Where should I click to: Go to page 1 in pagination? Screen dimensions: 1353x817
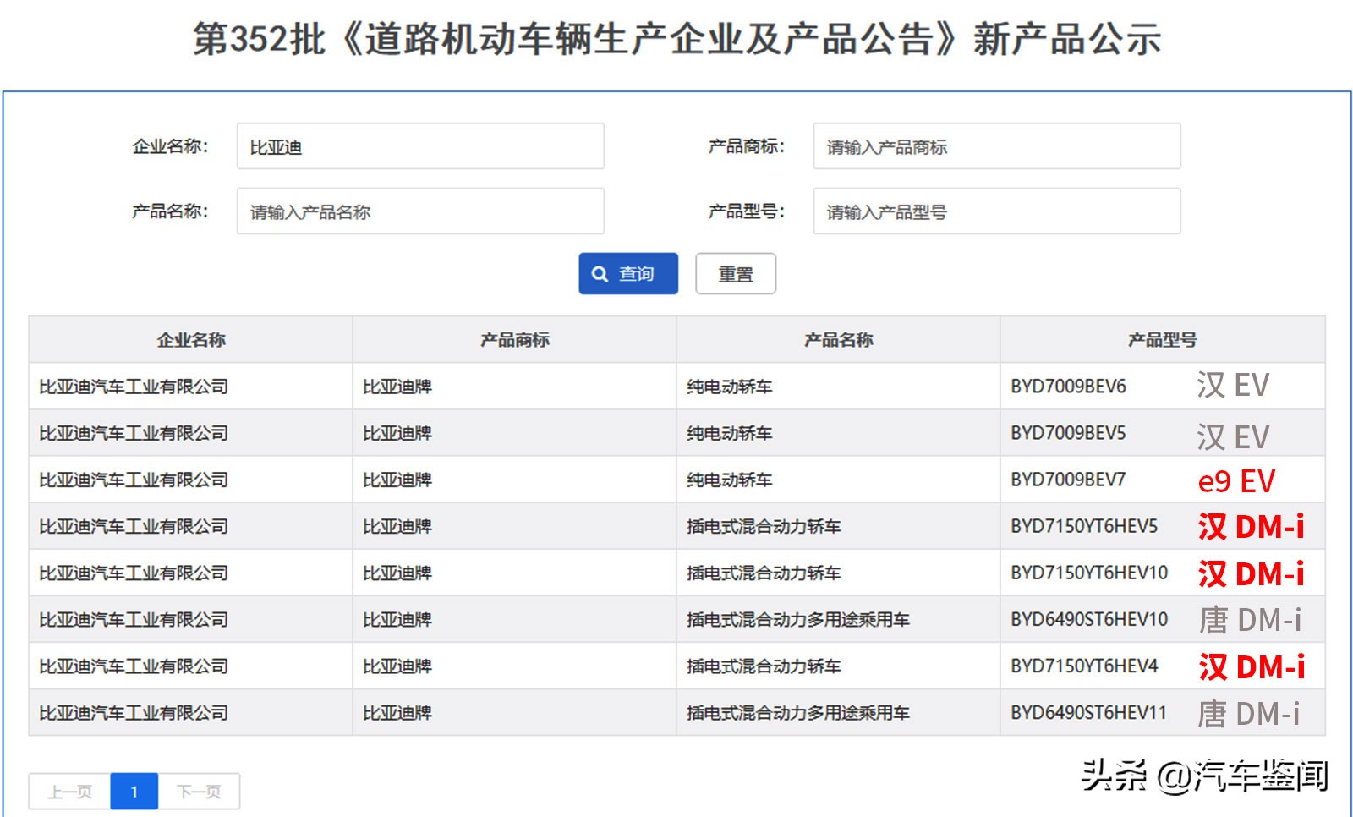coord(134,792)
